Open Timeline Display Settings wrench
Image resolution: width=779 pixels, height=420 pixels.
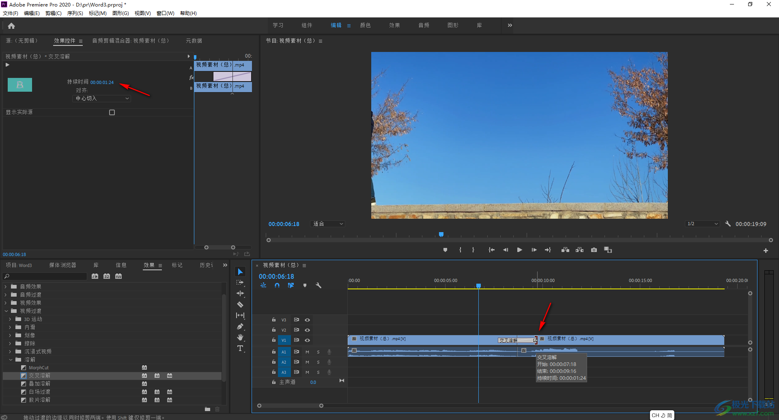pos(318,285)
